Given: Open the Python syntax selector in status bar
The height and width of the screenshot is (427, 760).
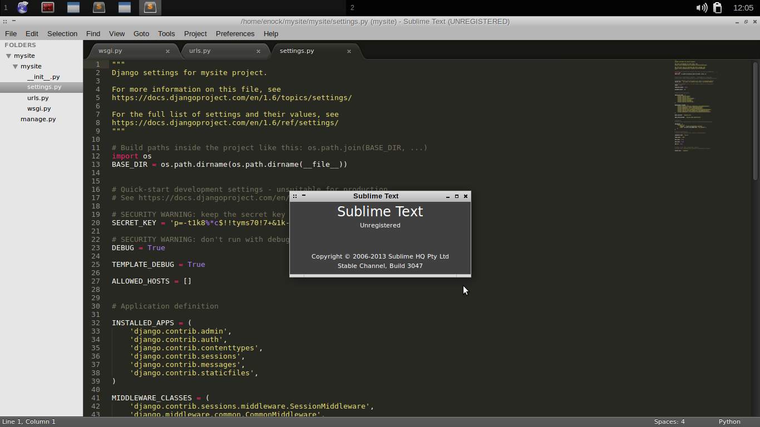Looking at the screenshot, I should (729, 421).
